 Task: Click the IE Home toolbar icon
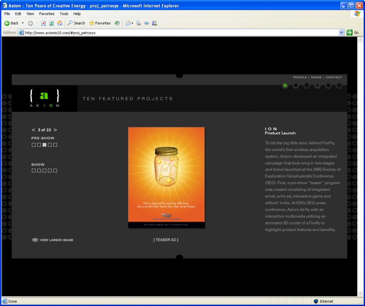(60, 23)
